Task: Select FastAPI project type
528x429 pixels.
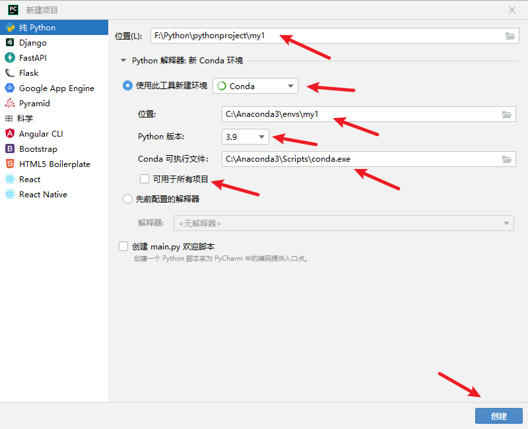Action: tap(54, 57)
